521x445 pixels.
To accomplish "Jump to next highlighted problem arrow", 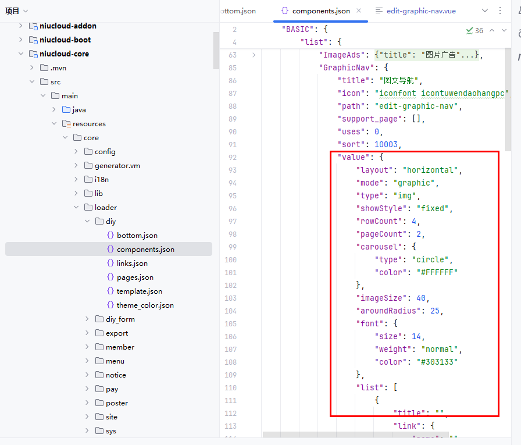I will pos(505,30).
